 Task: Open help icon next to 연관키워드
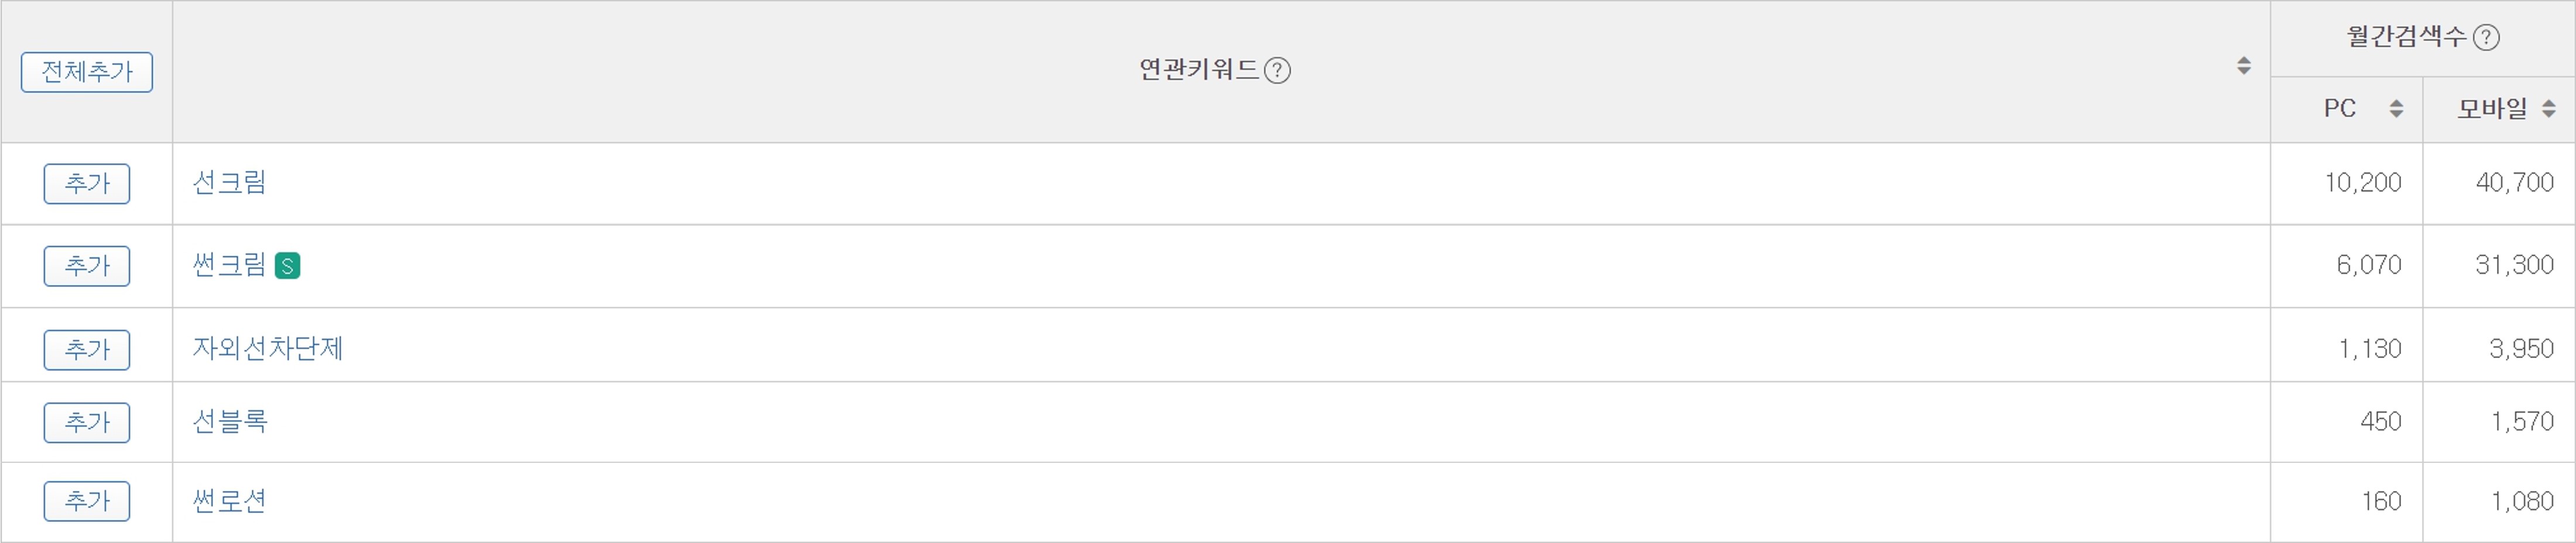point(1277,70)
